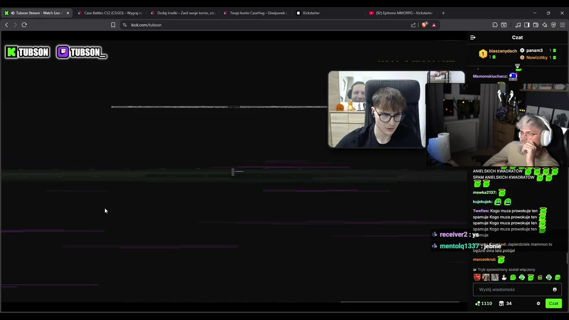
Task: Open panam3 leaderboard entry
Action: [538, 51]
